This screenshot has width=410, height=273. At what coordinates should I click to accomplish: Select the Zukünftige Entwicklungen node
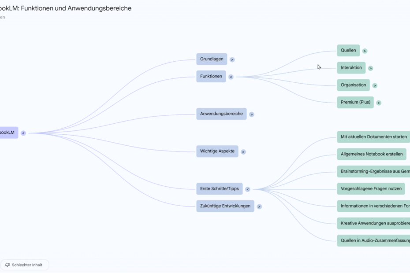225,206
